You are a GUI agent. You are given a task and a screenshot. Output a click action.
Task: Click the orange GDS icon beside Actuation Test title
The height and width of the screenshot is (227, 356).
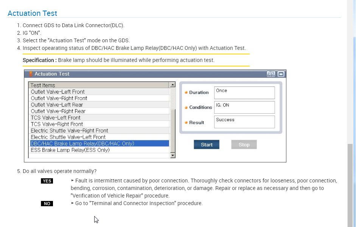coord(31,74)
